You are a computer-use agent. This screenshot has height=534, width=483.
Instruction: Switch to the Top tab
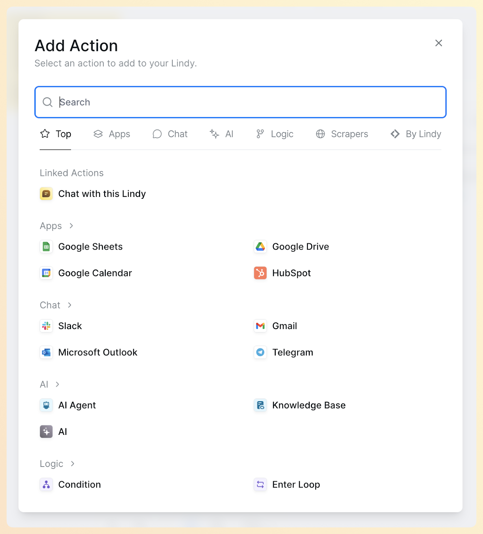coord(55,134)
